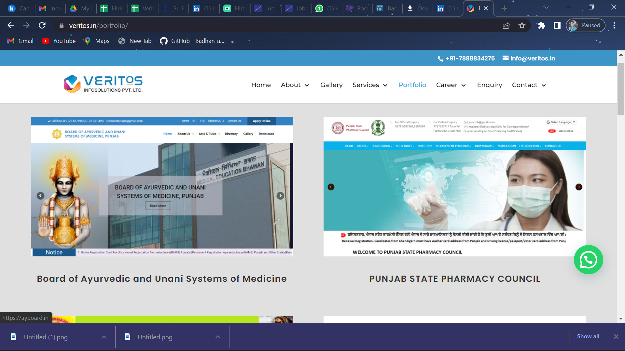Open the Punjab State Pharmacy Council thumbnail
Viewport: 625px width, 351px height.
click(x=455, y=187)
